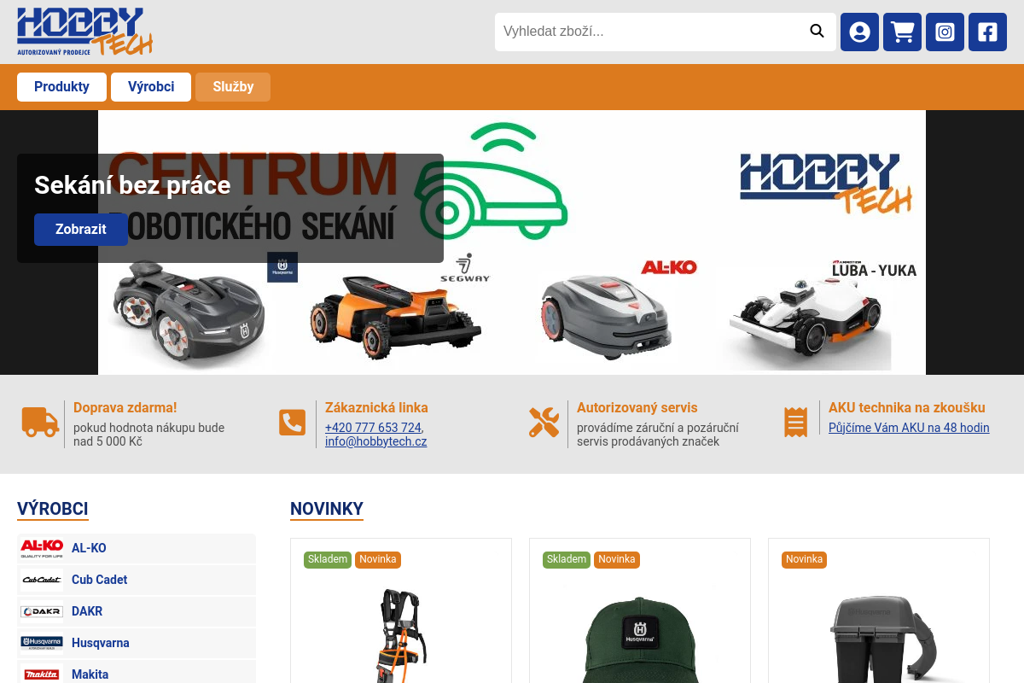Click the NOVINKY section heading

(x=327, y=510)
